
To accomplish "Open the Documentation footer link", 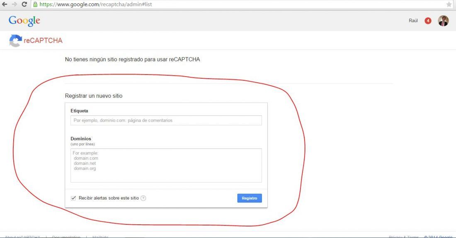I will click(66, 237).
